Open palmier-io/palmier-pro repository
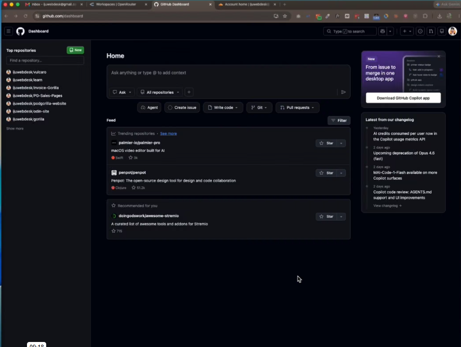The width and height of the screenshot is (461, 347). 139,142
